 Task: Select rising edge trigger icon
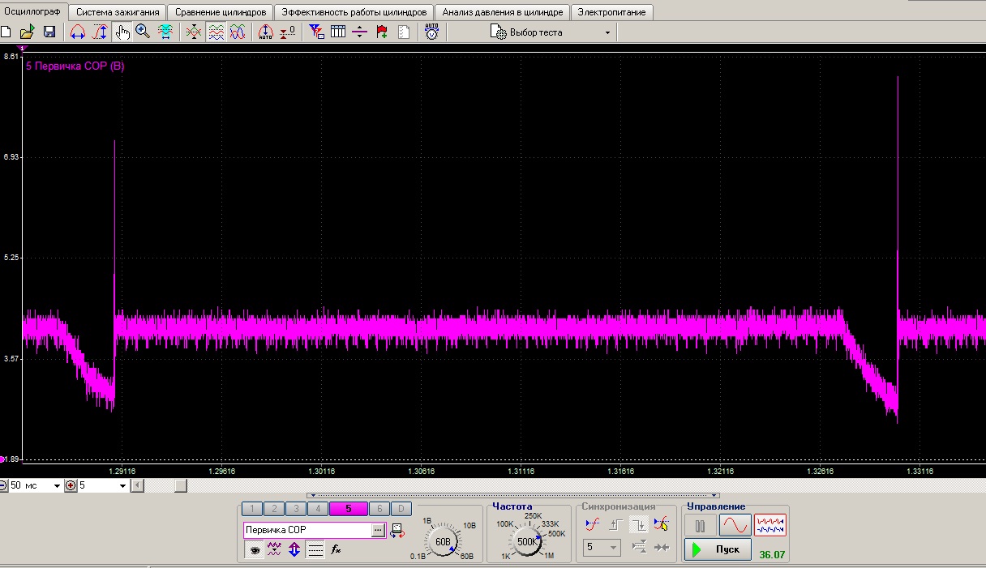point(616,524)
